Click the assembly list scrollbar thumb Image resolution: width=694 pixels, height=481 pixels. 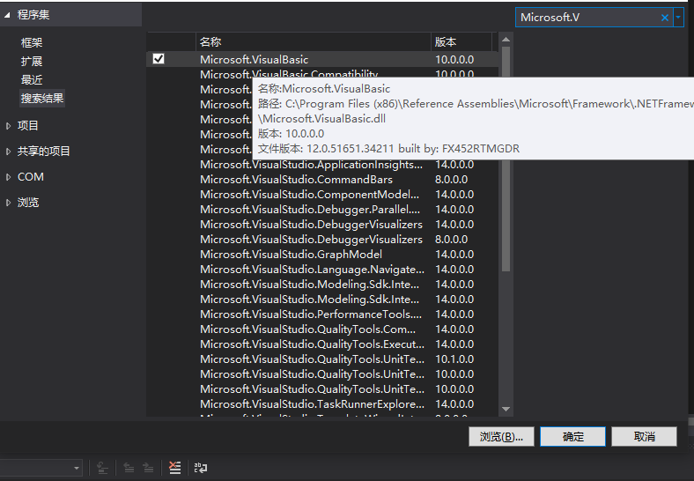[x=506, y=159]
